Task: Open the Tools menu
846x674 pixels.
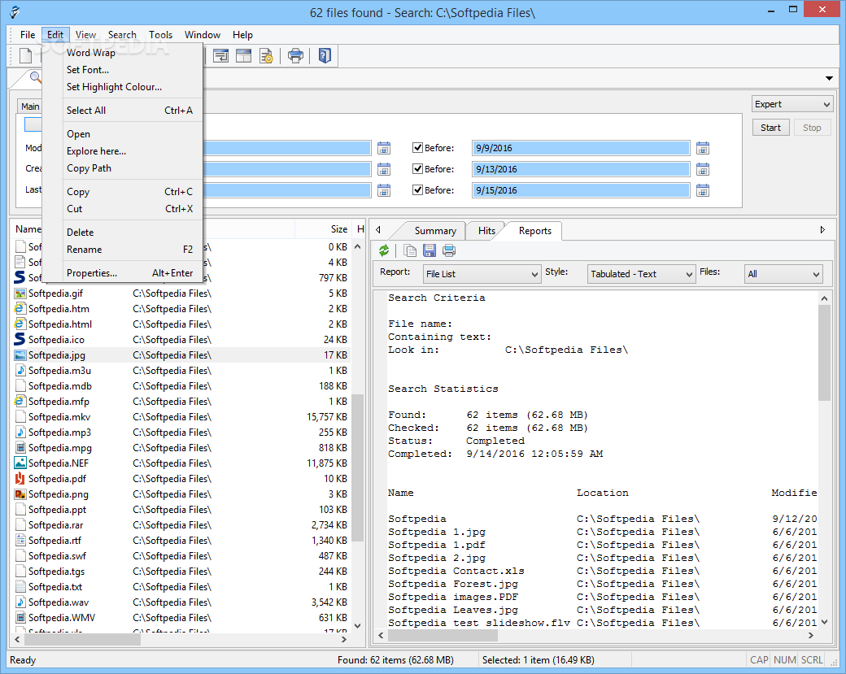Action: pos(161,34)
